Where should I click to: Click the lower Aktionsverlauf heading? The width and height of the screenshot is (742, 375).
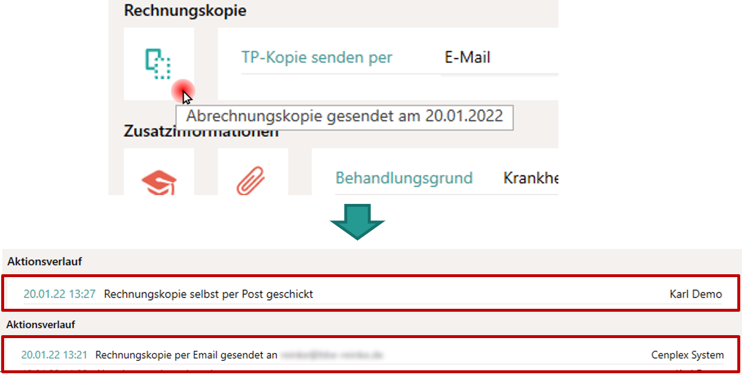click(x=40, y=324)
